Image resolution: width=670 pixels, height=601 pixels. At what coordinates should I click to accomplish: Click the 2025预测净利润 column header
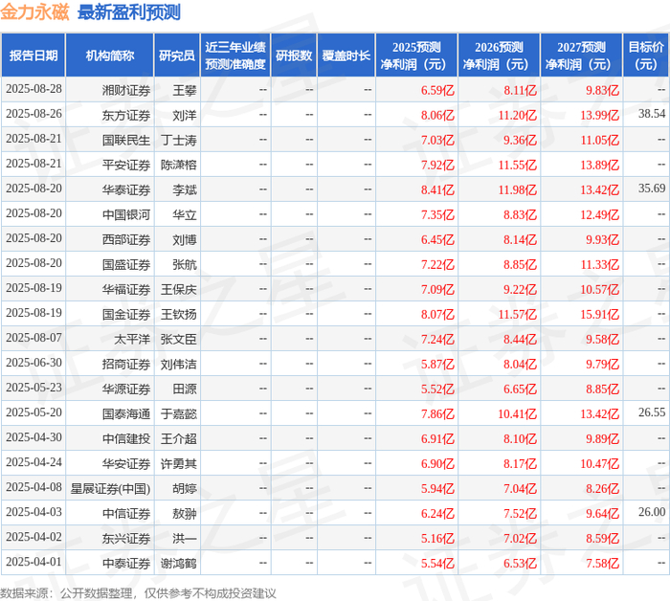click(416, 56)
